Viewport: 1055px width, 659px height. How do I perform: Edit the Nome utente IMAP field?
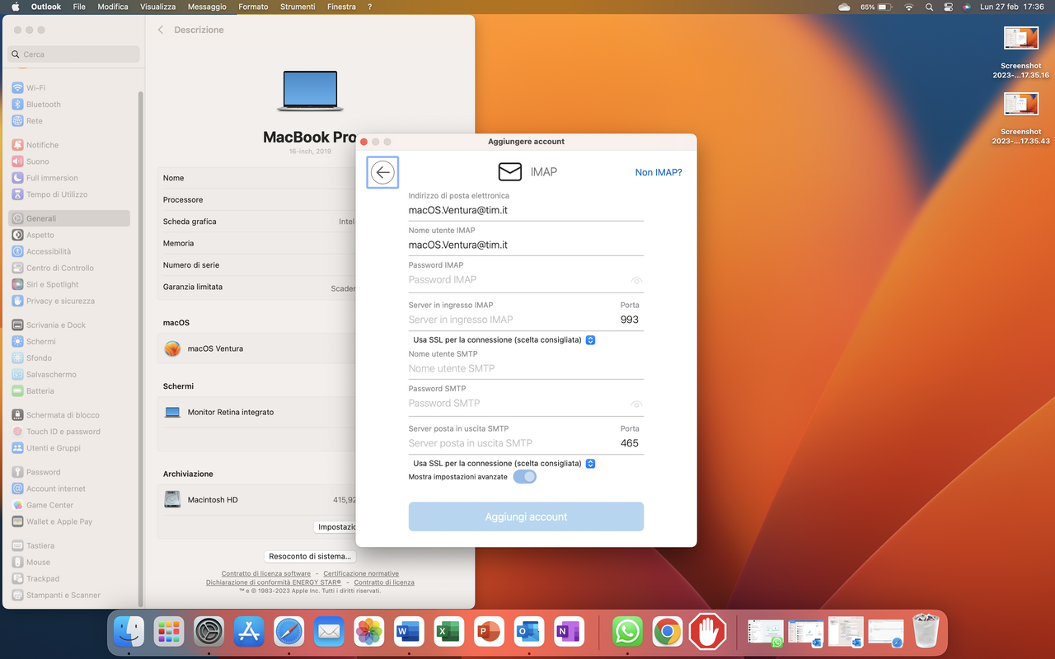click(x=526, y=245)
